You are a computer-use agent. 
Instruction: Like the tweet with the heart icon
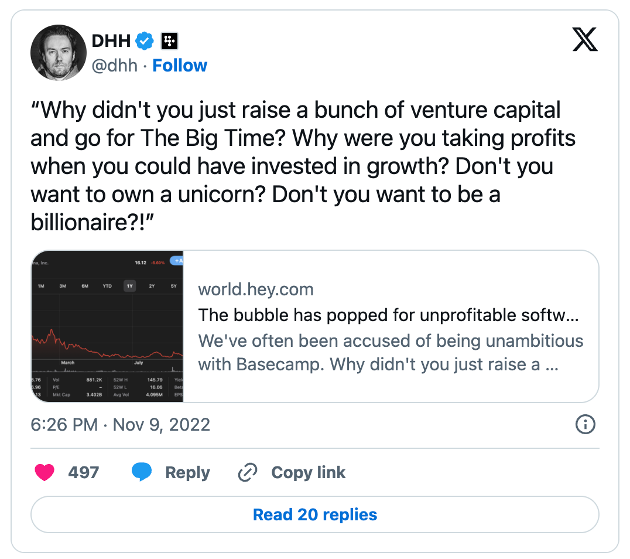pos(44,472)
